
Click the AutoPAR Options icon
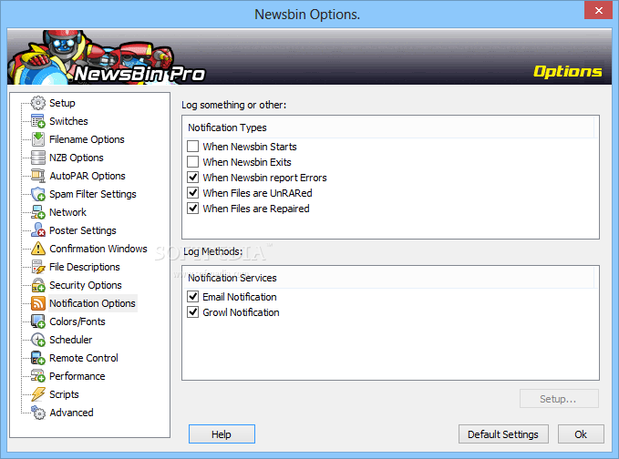(x=38, y=176)
